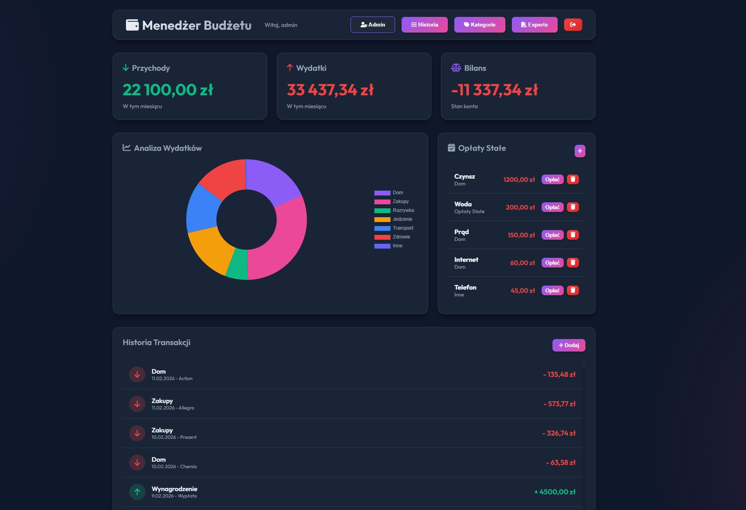
Task: Go to the Admin panel
Action: (x=372, y=25)
